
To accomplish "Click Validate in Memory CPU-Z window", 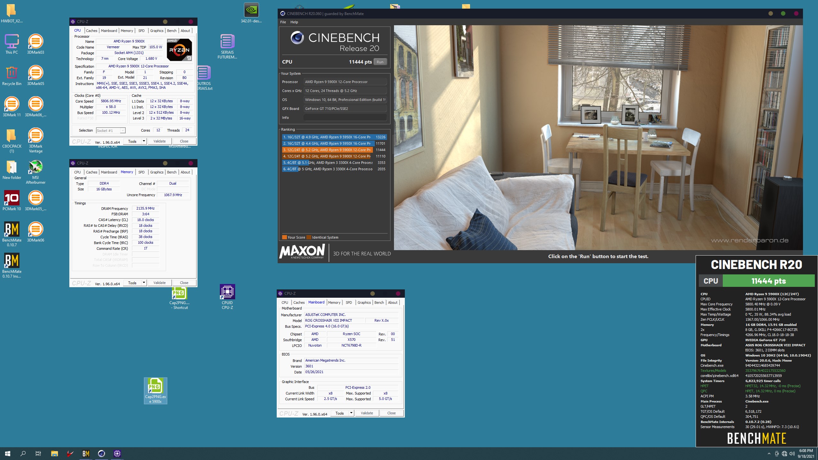I will tap(159, 283).
